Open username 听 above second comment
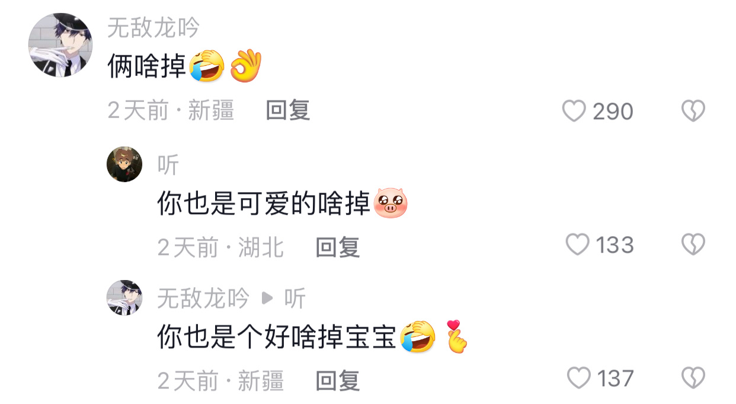 pyautogui.click(x=168, y=165)
